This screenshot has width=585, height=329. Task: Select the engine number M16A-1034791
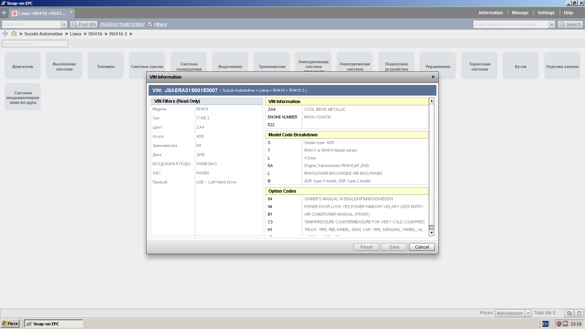click(x=317, y=117)
